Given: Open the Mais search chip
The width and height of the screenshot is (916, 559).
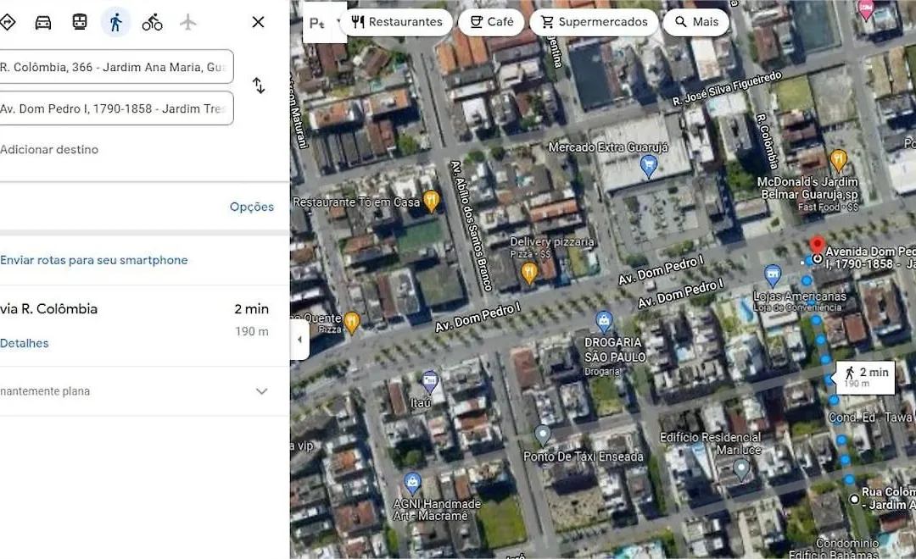Looking at the screenshot, I should [x=696, y=22].
